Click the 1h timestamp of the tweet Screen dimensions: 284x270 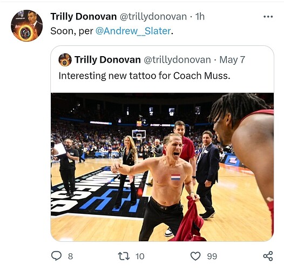pos(200,17)
